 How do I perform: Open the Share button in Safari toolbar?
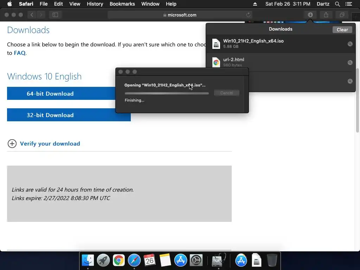[x=326, y=15]
